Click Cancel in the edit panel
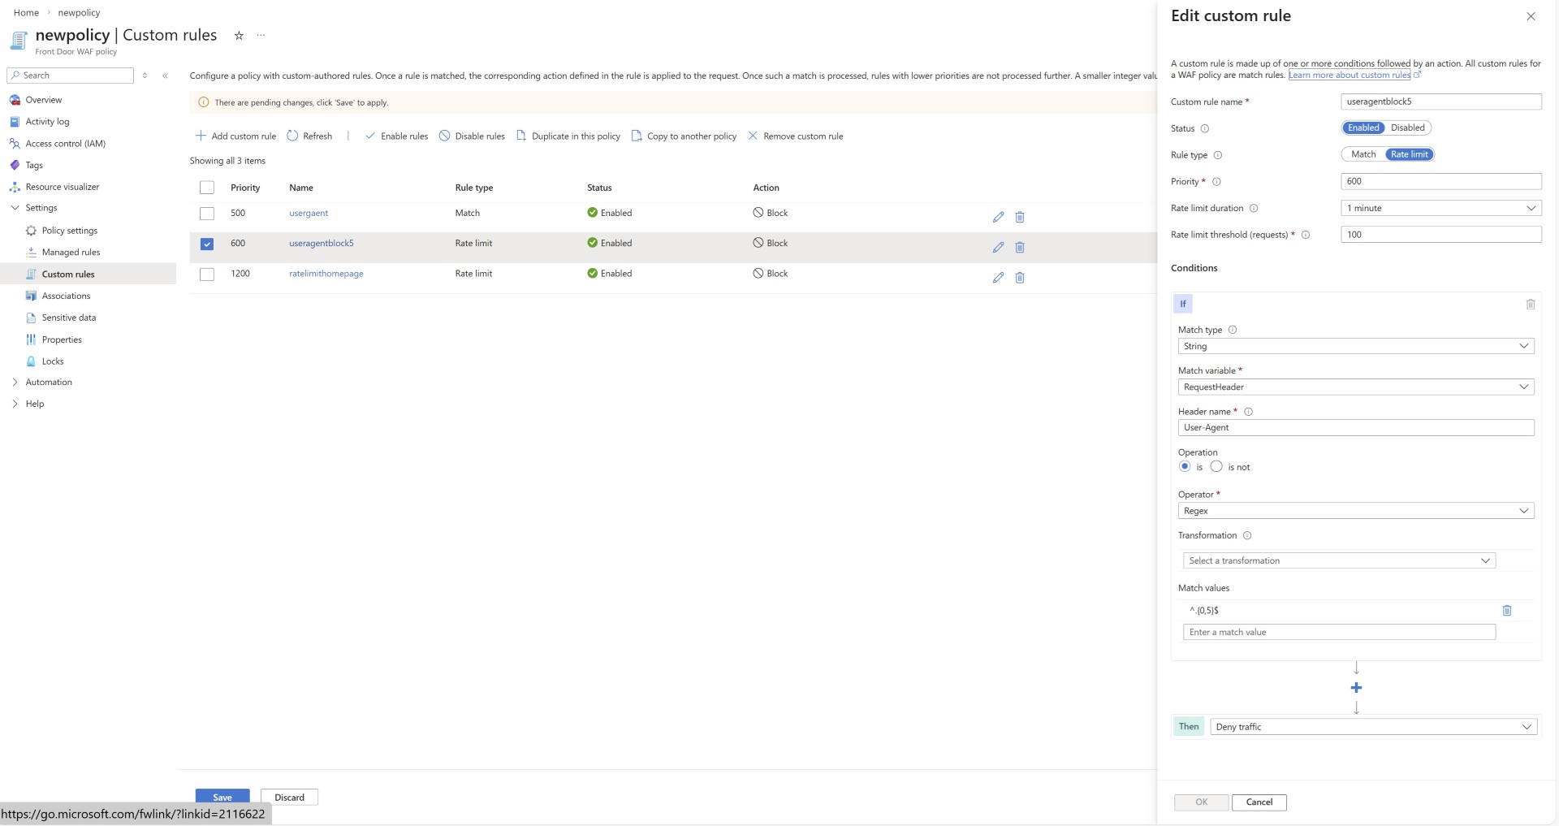 point(1259,802)
